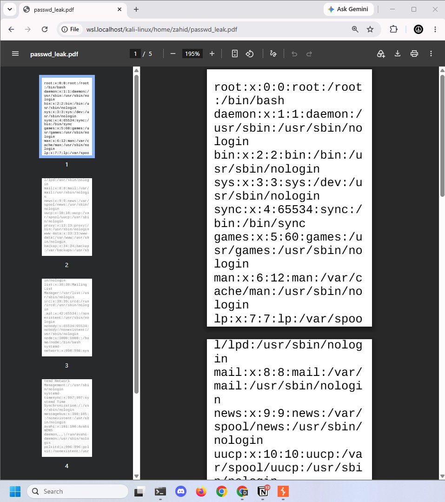
Task: Click the thumbnail panel scroll up arrow
Action: point(137,70)
